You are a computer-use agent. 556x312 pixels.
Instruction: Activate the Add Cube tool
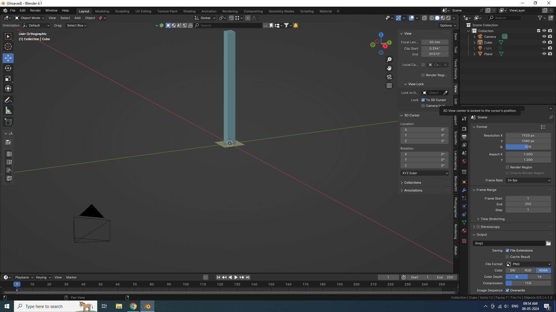tap(8, 122)
